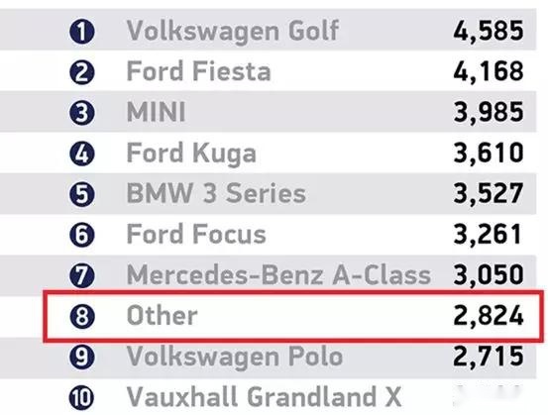
Task: Select the Volkswagen Golf label
Action: (x=233, y=32)
